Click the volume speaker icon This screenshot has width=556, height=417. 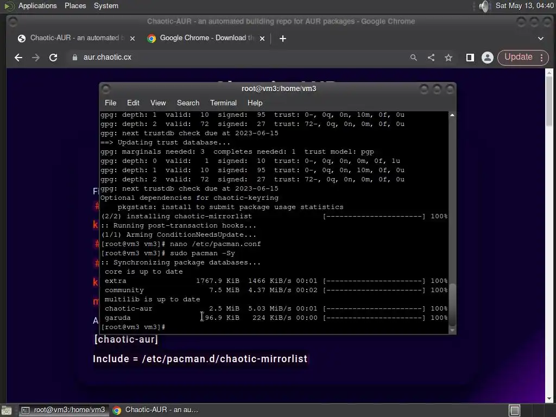pos(484,6)
